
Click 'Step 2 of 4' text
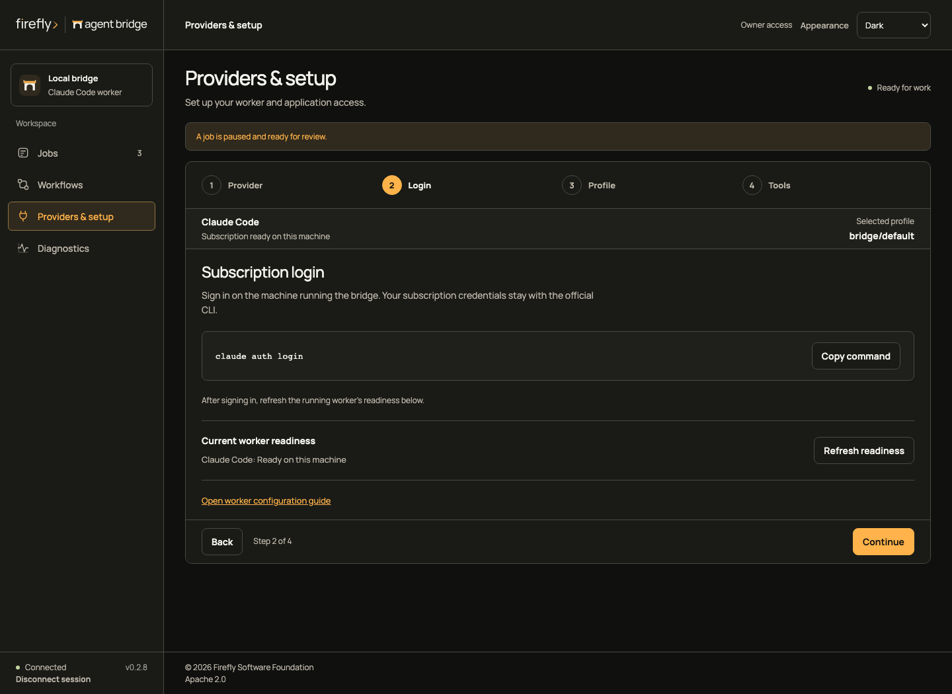[272, 541]
